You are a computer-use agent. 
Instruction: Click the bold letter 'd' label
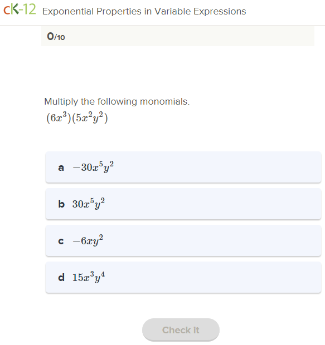pyautogui.click(x=61, y=277)
